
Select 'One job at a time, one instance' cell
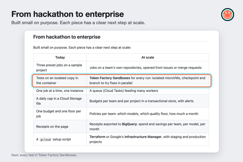point(60,91)
